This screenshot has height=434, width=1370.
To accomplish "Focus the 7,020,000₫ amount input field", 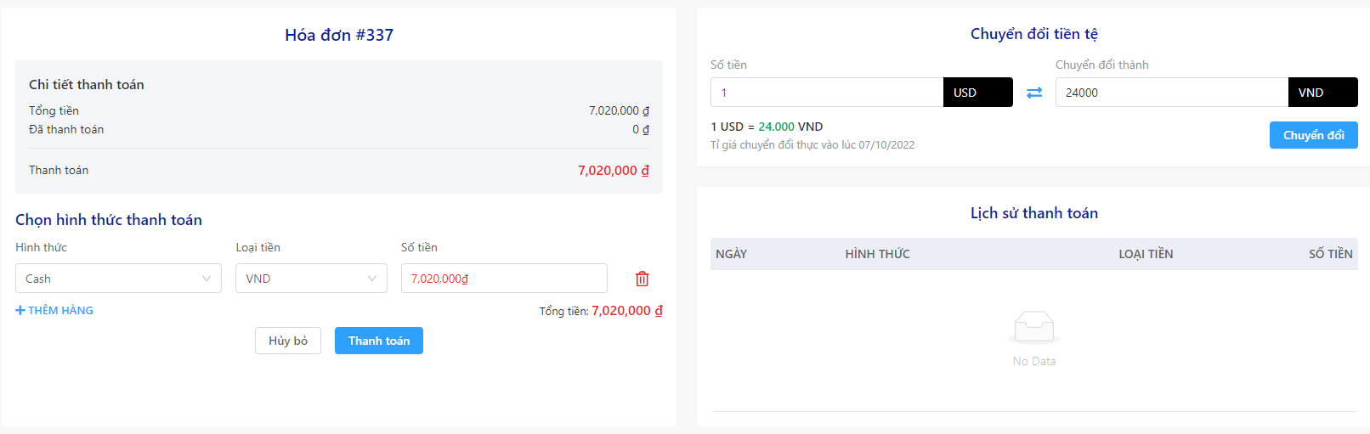I will pos(504,279).
